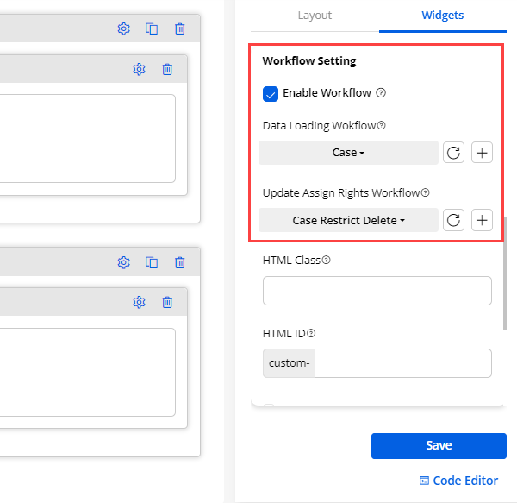Open the Case workflow dropdown
The height and width of the screenshot is (503, 517).
point(348,153)
